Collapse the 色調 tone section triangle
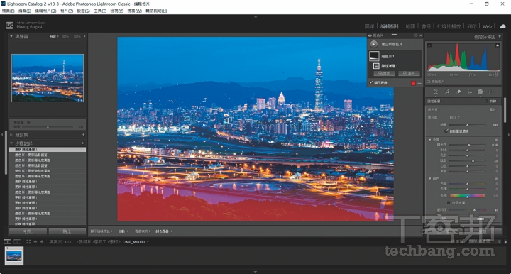The height and width of the screenshot is (274, 511). tap(430, 140)
